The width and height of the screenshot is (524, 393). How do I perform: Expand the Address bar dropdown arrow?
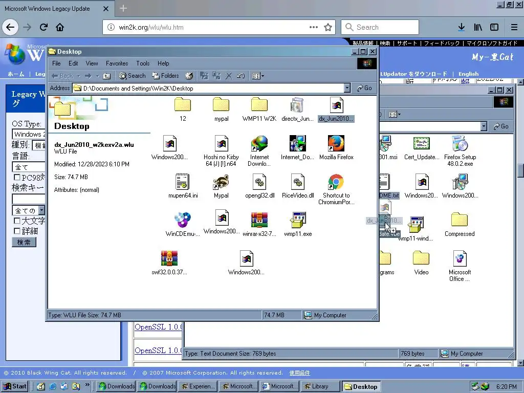pos(347,88)
